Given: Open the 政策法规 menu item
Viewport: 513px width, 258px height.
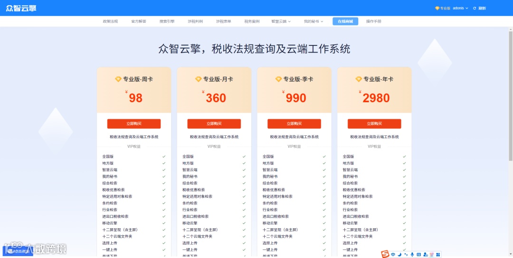Looking at the screenshot, I should point(110,21).
